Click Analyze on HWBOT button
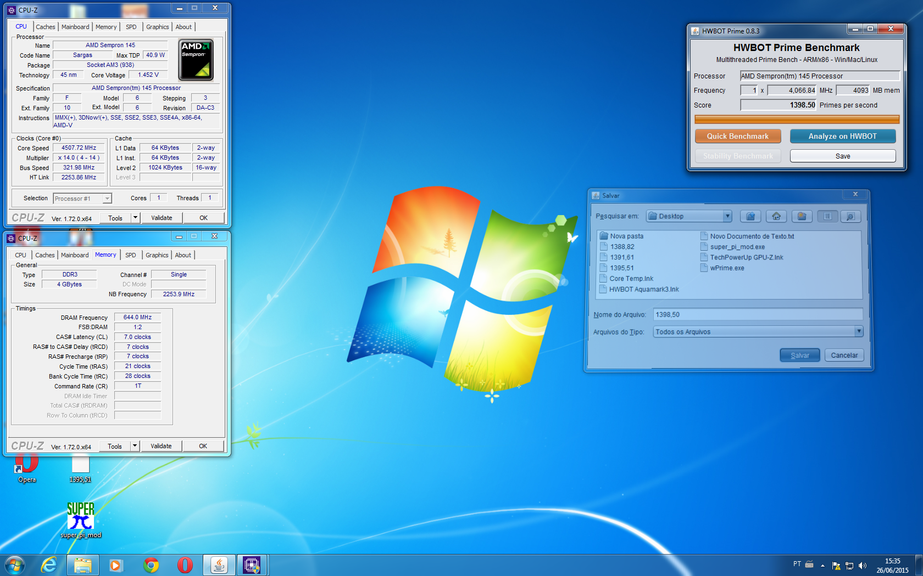The image size is (923, 576). (843, 136)
